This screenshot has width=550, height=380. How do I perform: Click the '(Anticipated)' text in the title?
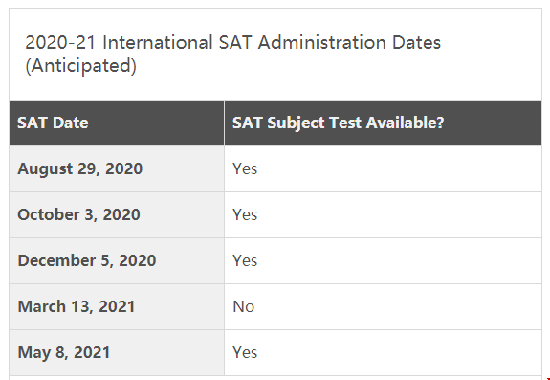coord(80,66)
